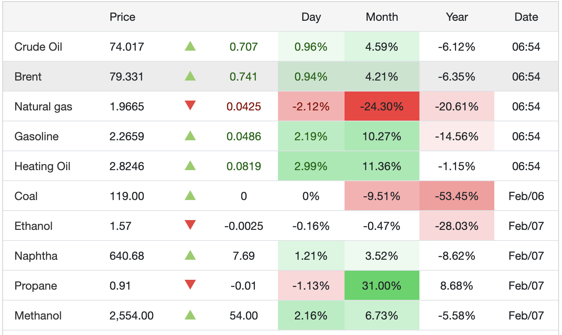Screen dimensions: 562x335
Task: Sort table by the Date column header
Action: pos(526,17)
